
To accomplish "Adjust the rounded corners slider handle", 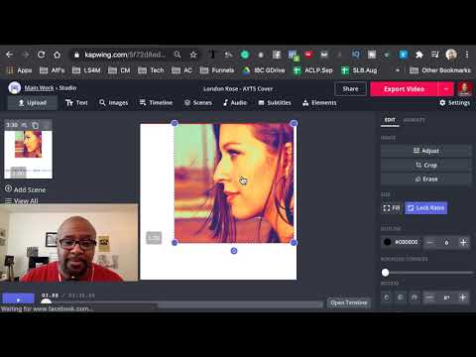I will (385, 273).
